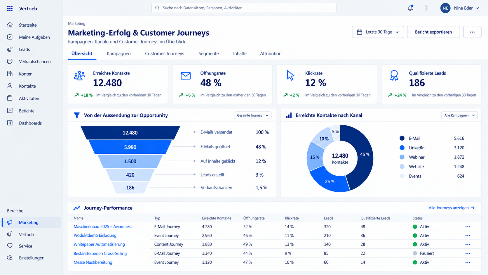Viewport: 488px width, 275px height.
Task: Click the Kontakte person icon
Action: pos(10,86)
